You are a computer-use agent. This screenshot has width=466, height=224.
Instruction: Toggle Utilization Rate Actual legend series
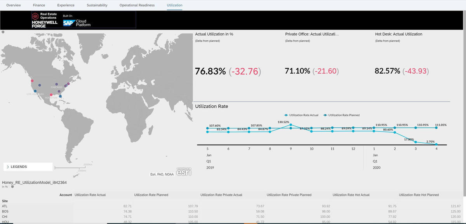click(301, 115)
